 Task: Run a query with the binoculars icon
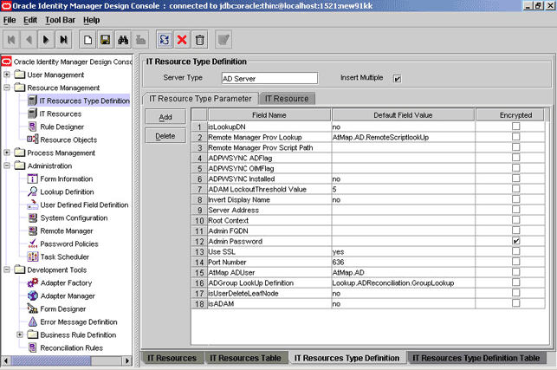[123, 40]
